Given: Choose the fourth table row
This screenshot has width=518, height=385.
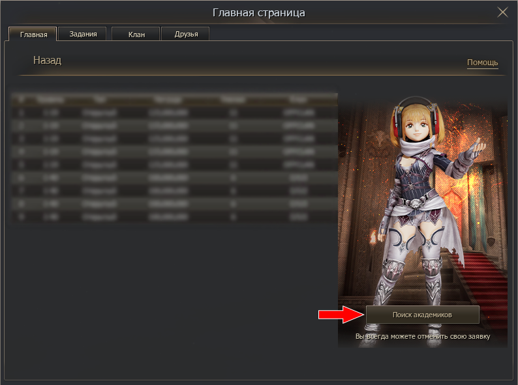Looking at the screenshot, I should [174, 151].
